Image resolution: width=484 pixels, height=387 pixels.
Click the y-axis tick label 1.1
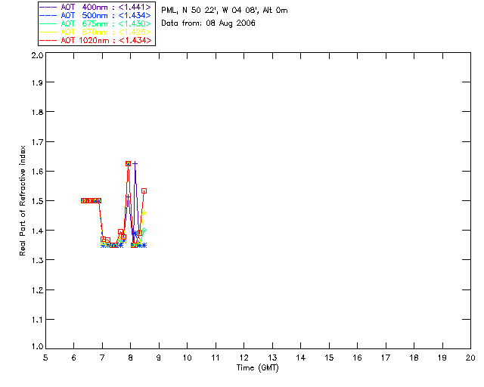tap(37, 320)
